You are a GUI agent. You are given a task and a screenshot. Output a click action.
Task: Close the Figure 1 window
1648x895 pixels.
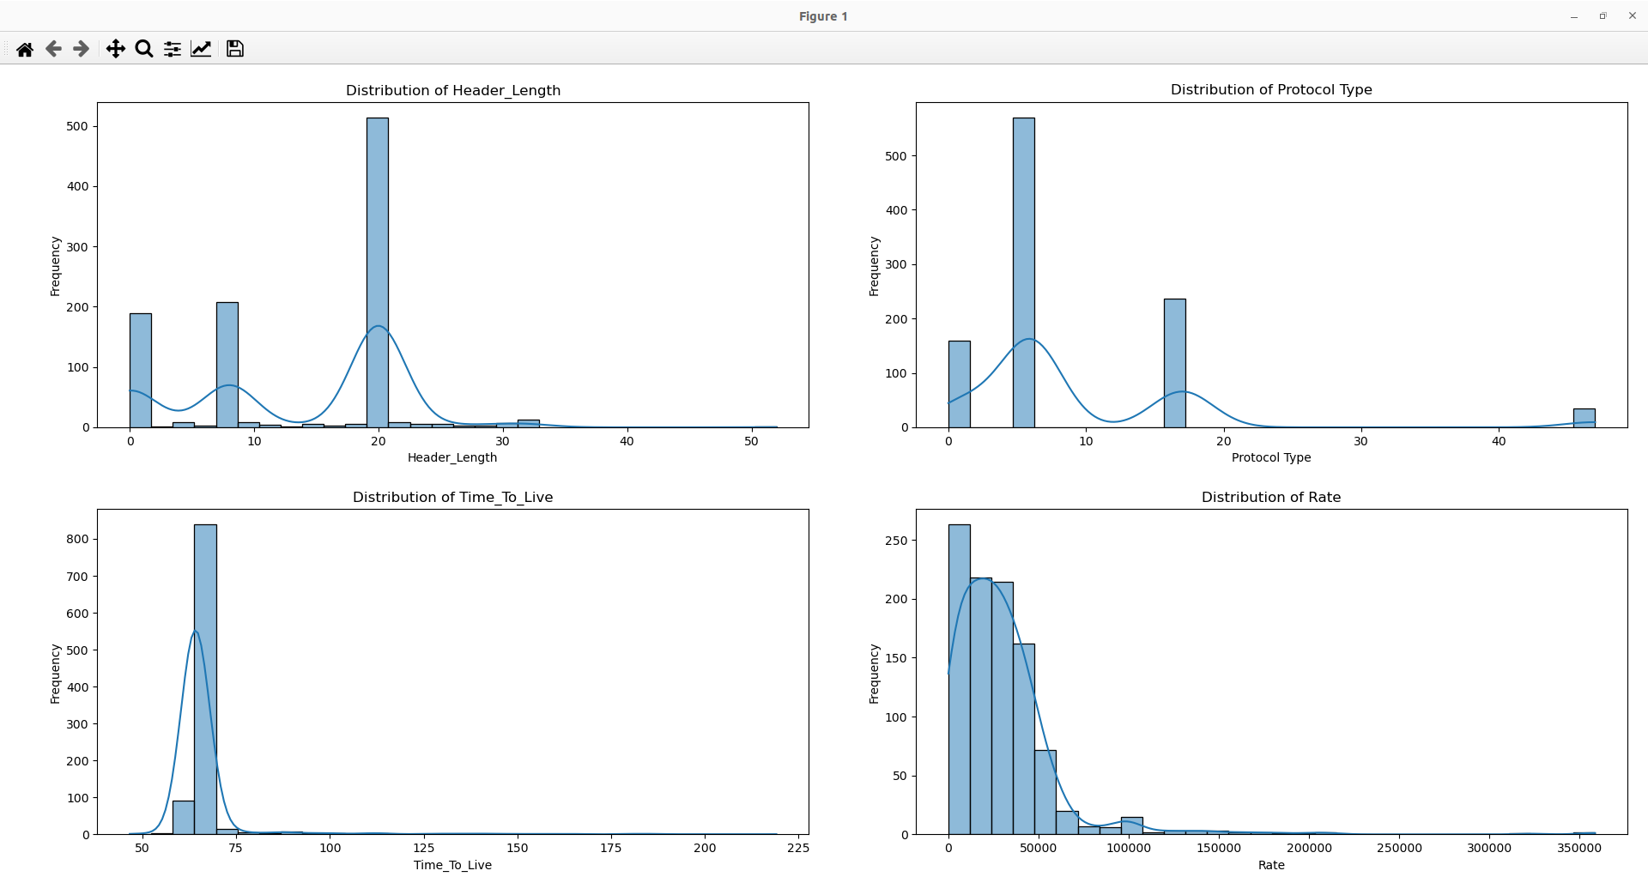(1632, 16)
